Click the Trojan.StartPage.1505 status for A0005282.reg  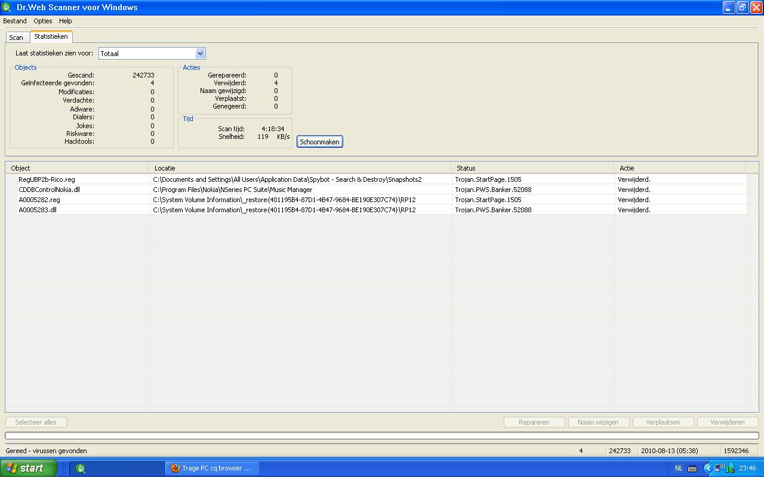point(488,200)
